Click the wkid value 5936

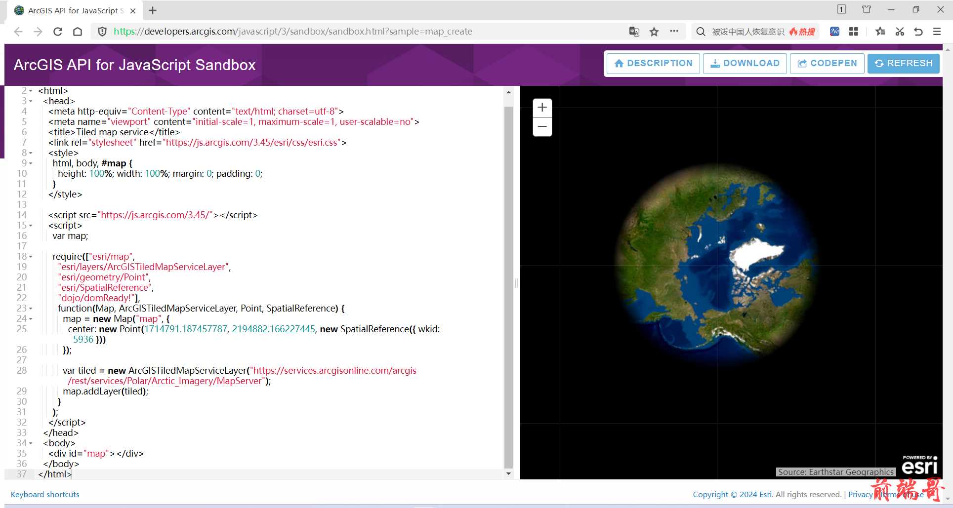pyautogui.click(x=83, y=339)
